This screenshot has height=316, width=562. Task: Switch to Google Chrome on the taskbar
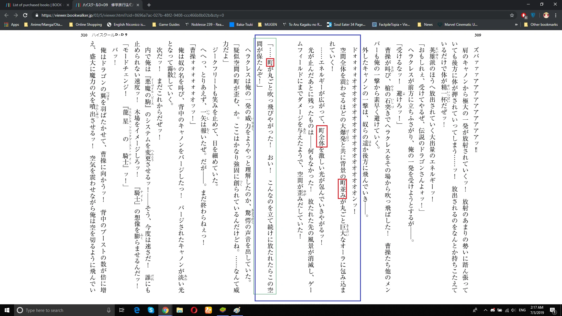click(165, 310)
